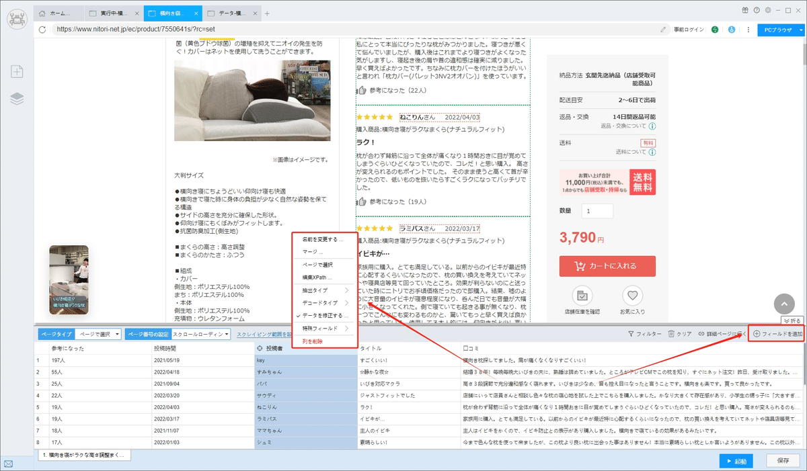Collapse the data panel with 折る button
Screen dimensions: 807x471
point(792,320)
